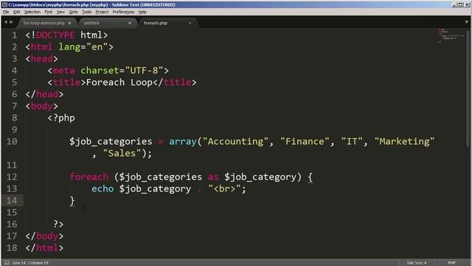Change PHP syntax in status bar
472x266 pixels.
[x=451, y=263]
